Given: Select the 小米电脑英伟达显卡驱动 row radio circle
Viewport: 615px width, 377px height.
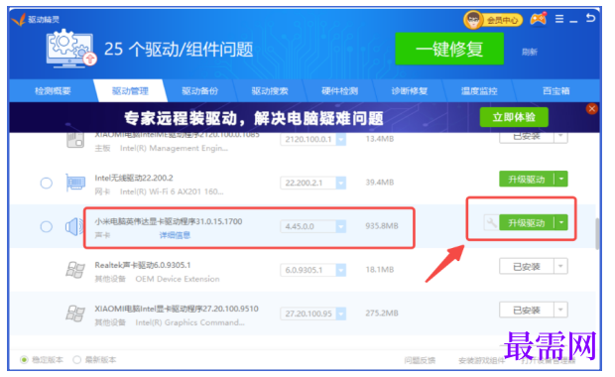Looking at the screenshot, I should pos(47,226).
